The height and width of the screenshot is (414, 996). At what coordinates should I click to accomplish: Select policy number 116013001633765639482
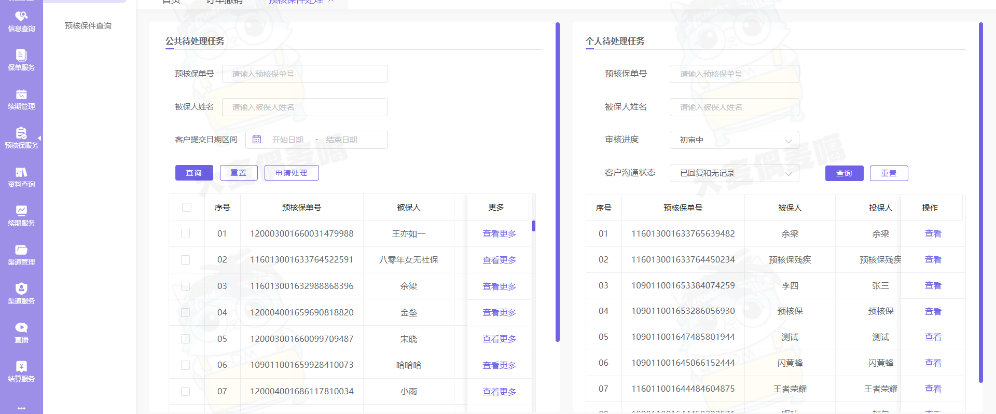click(683, 233)
